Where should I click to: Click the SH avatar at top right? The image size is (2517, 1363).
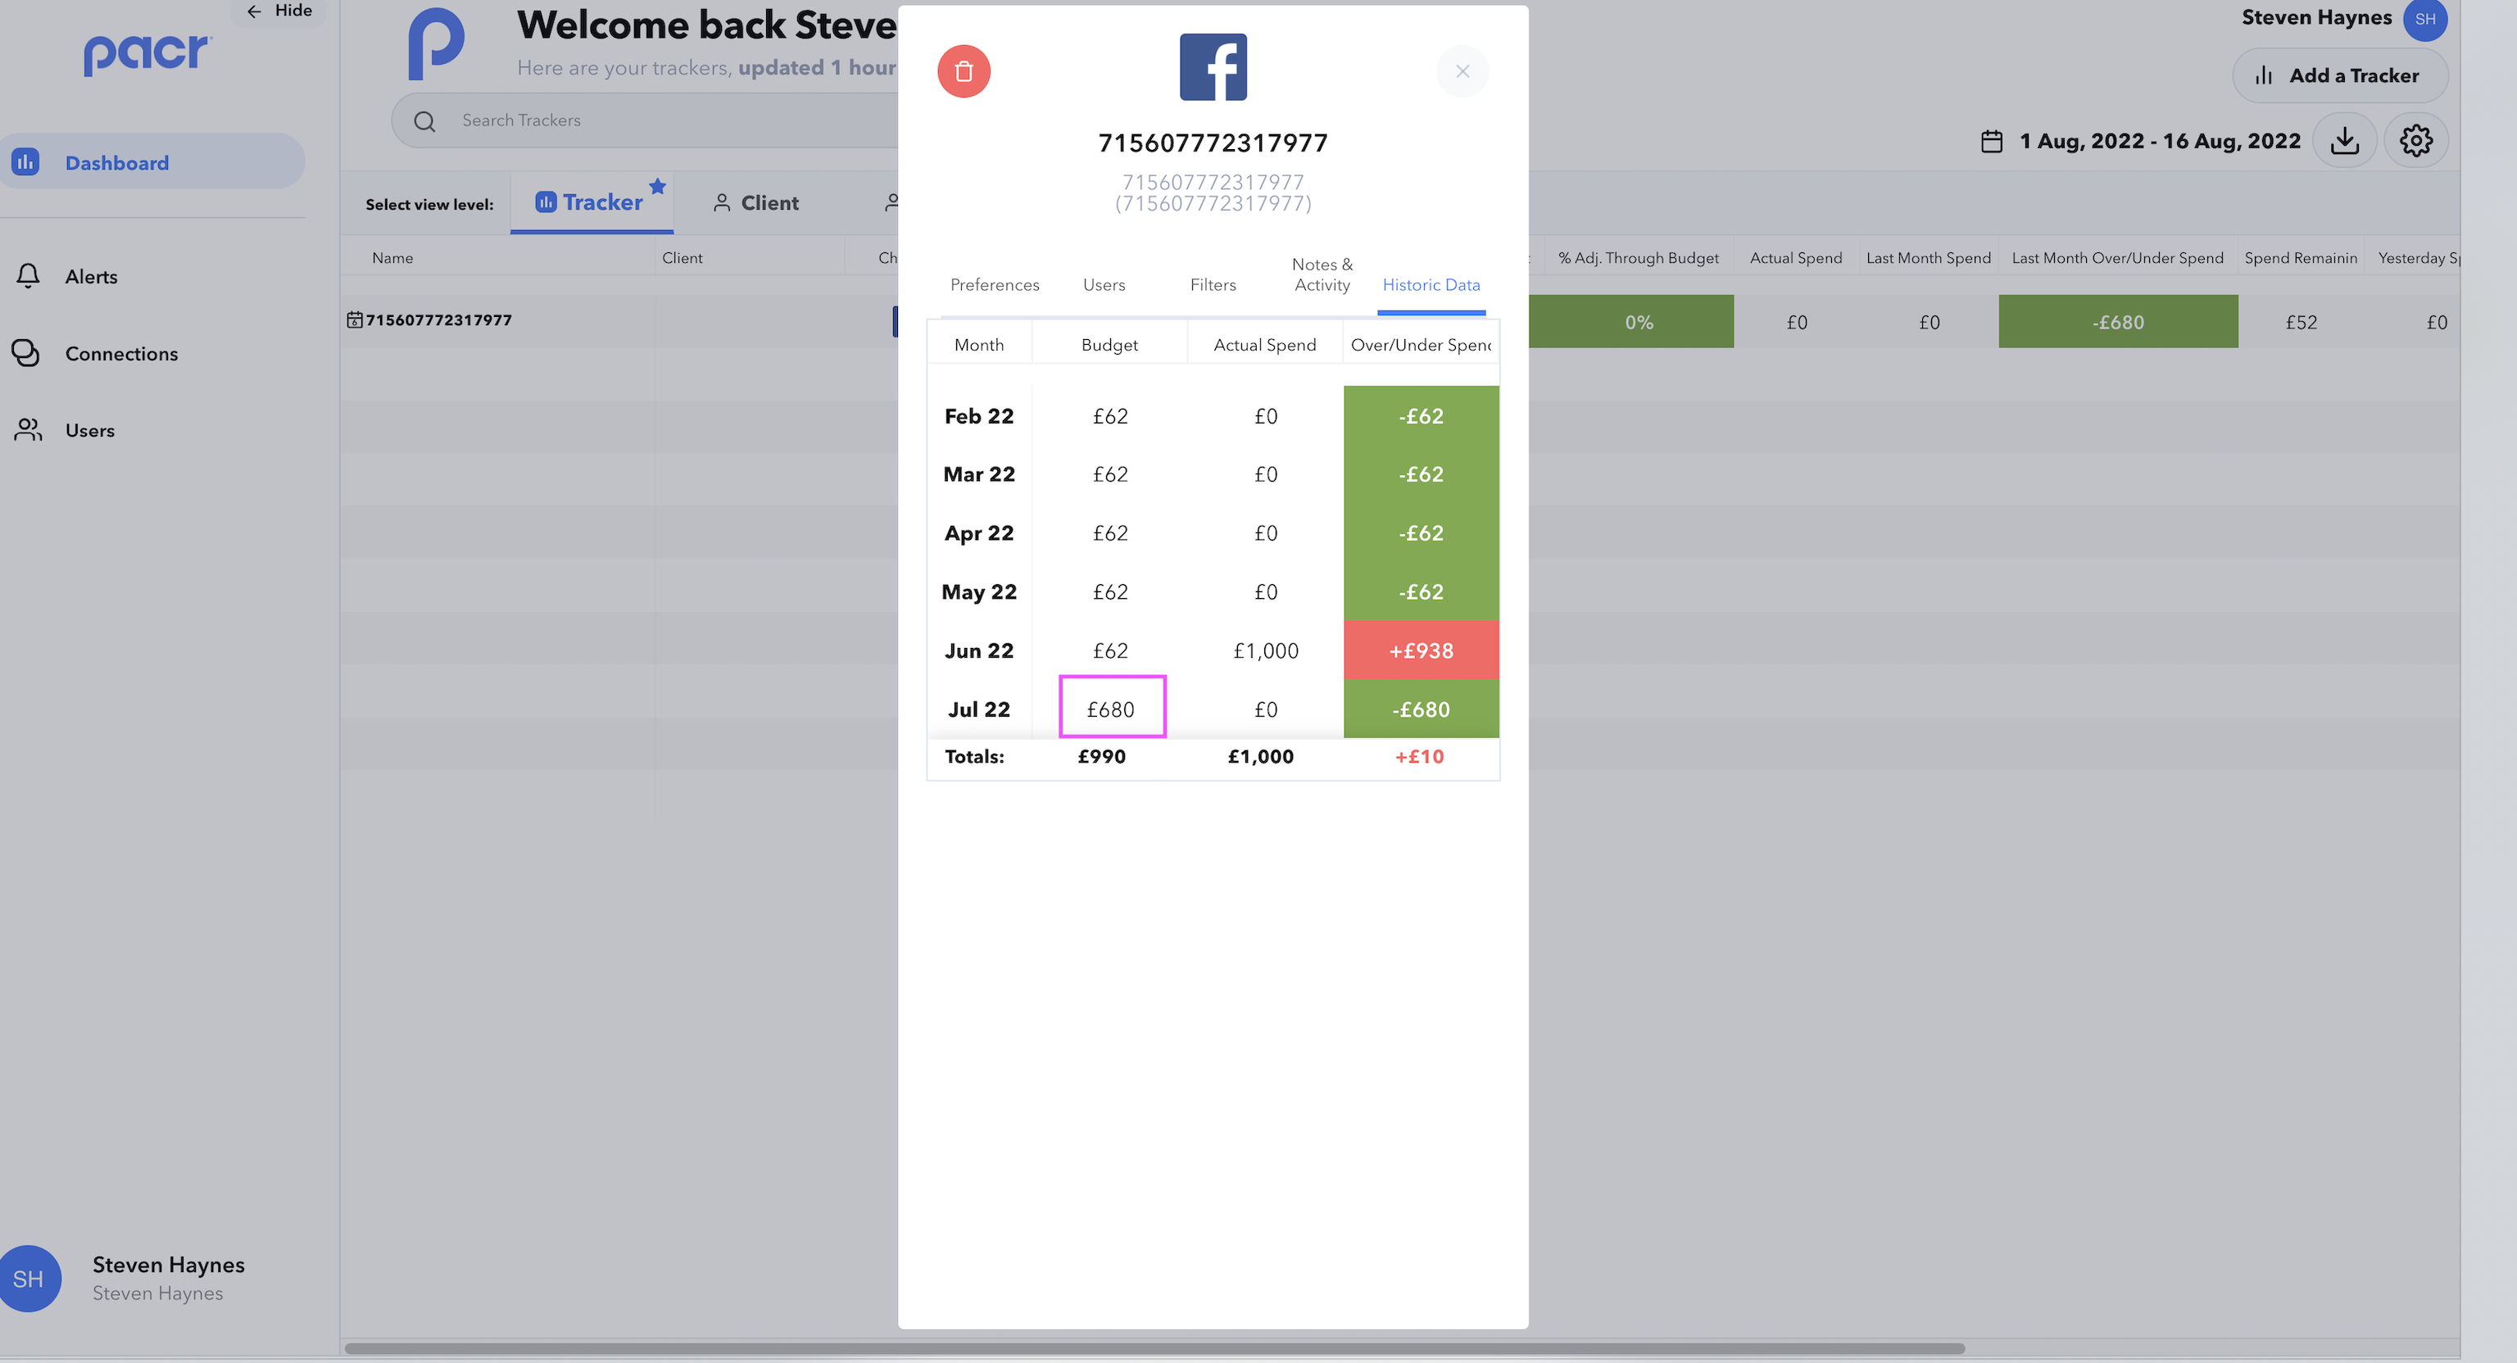click(x=2424, y=20)
